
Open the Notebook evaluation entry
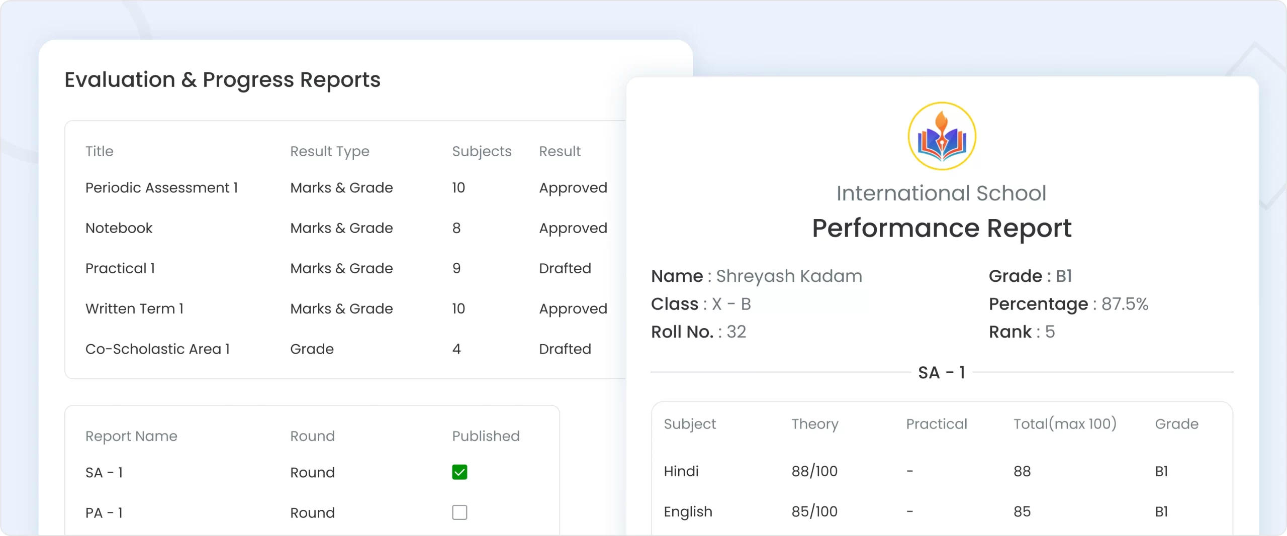[x=119, y=228]
